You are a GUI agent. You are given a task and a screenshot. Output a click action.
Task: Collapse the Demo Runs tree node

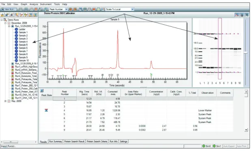point(2,20)
